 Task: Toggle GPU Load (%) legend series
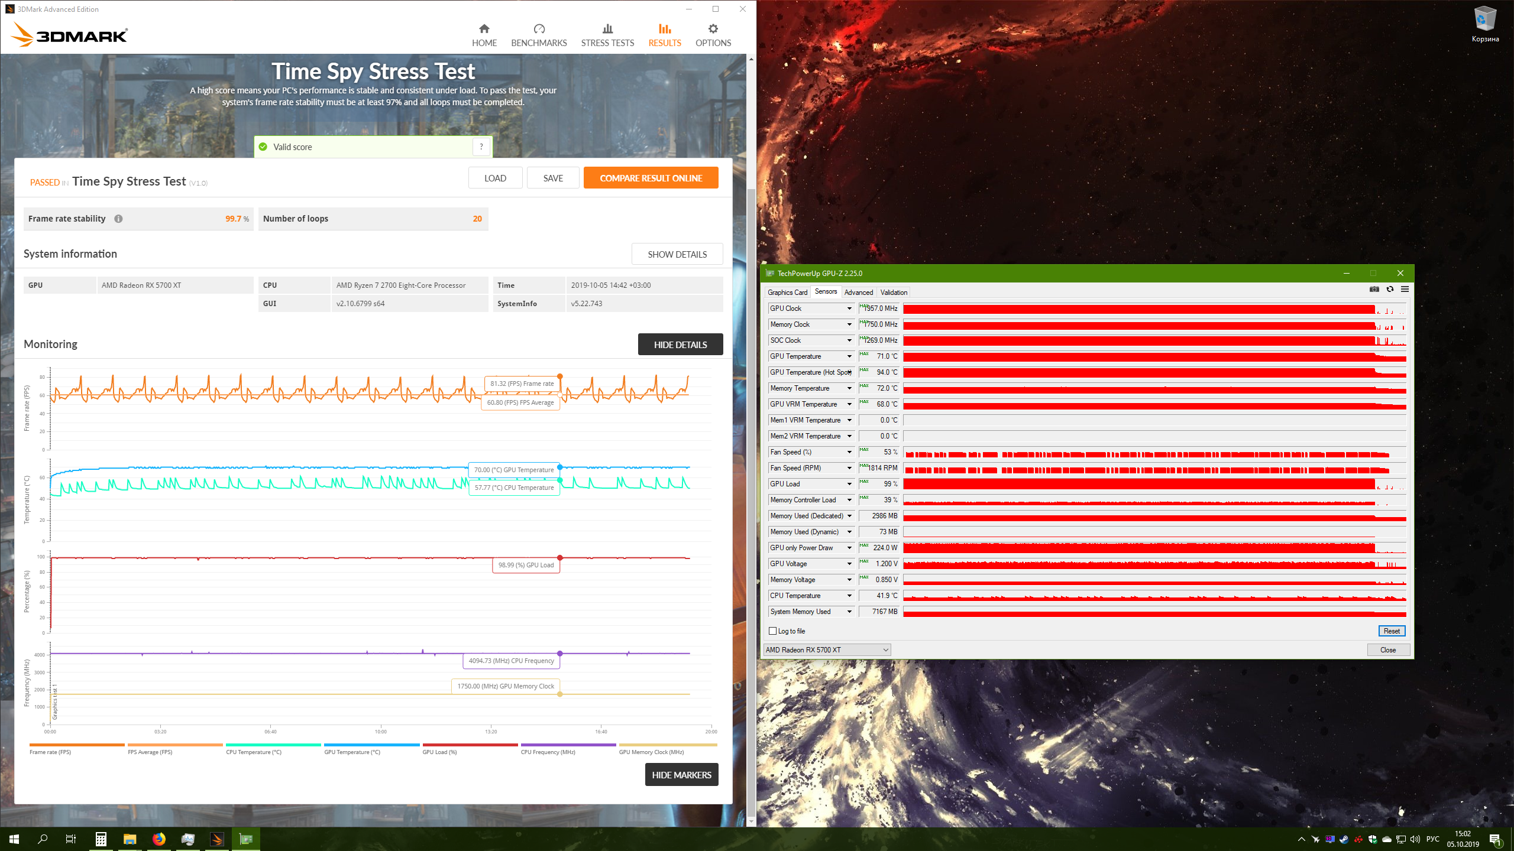coord(439,752)
